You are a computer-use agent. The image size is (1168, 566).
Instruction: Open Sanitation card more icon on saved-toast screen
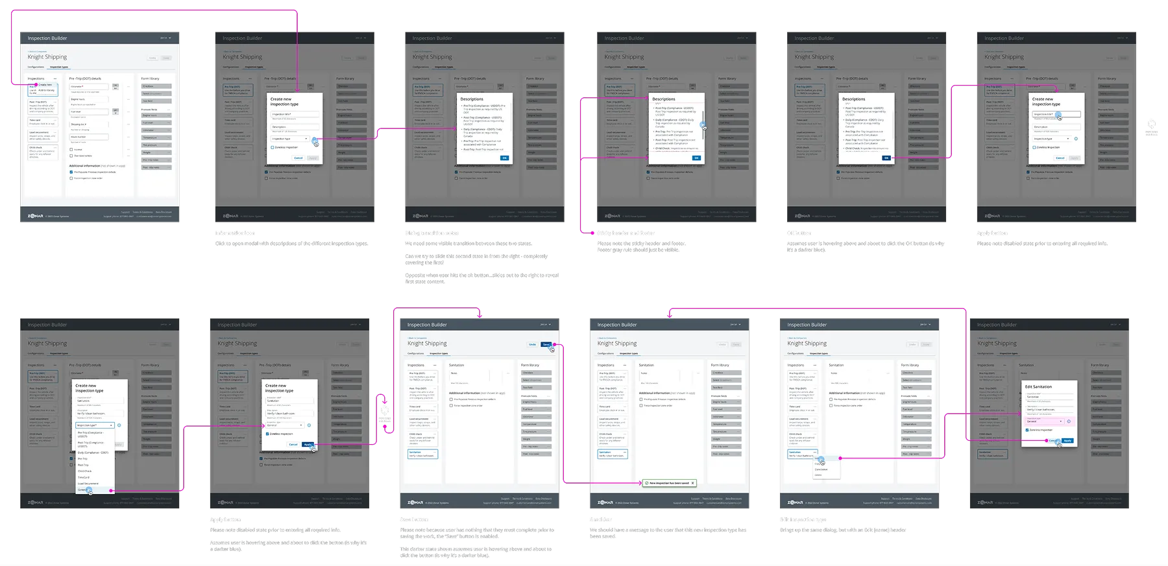point(625,452)
